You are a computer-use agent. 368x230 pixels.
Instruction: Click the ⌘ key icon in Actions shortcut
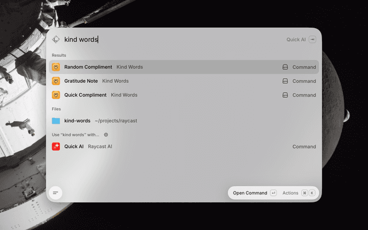(304, 193)
